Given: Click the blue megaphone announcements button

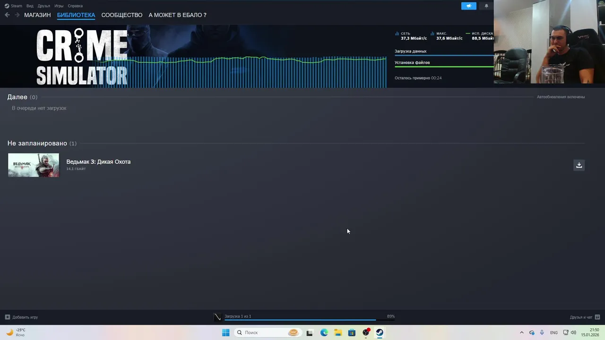Looking at the screenshot, I should click(469, 6).
